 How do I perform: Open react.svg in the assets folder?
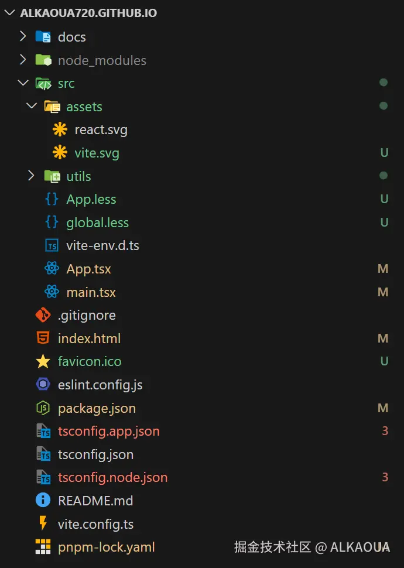click(x=101, y=129)
